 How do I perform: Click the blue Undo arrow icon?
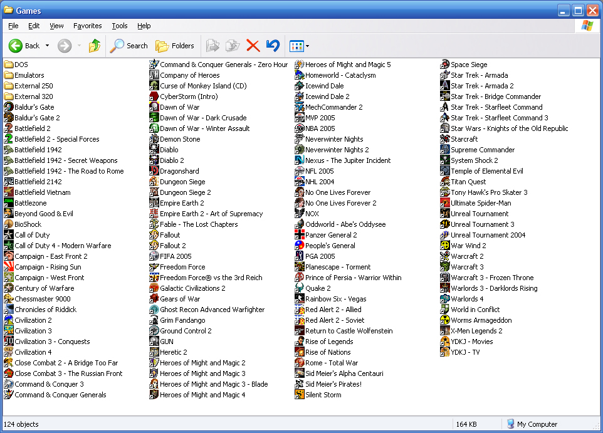pyautogui.click(x=273, y=46)
